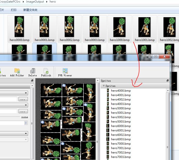Select hero7002.bmp in Sprites list
179x160 pixels.
click(121, 153)
